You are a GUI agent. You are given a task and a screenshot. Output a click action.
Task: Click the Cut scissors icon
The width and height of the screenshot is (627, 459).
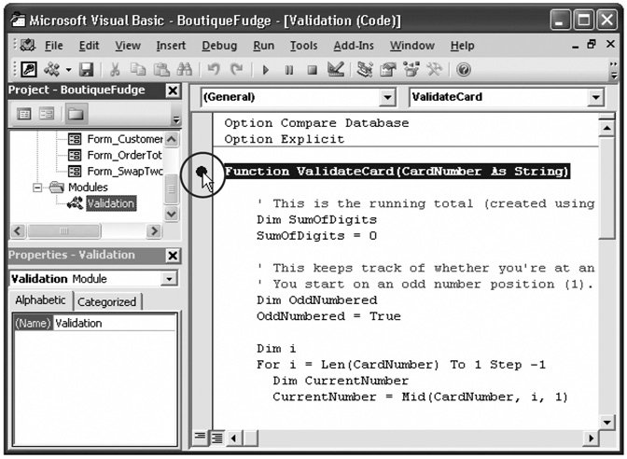pyautogui.click(x=115, y=70)
